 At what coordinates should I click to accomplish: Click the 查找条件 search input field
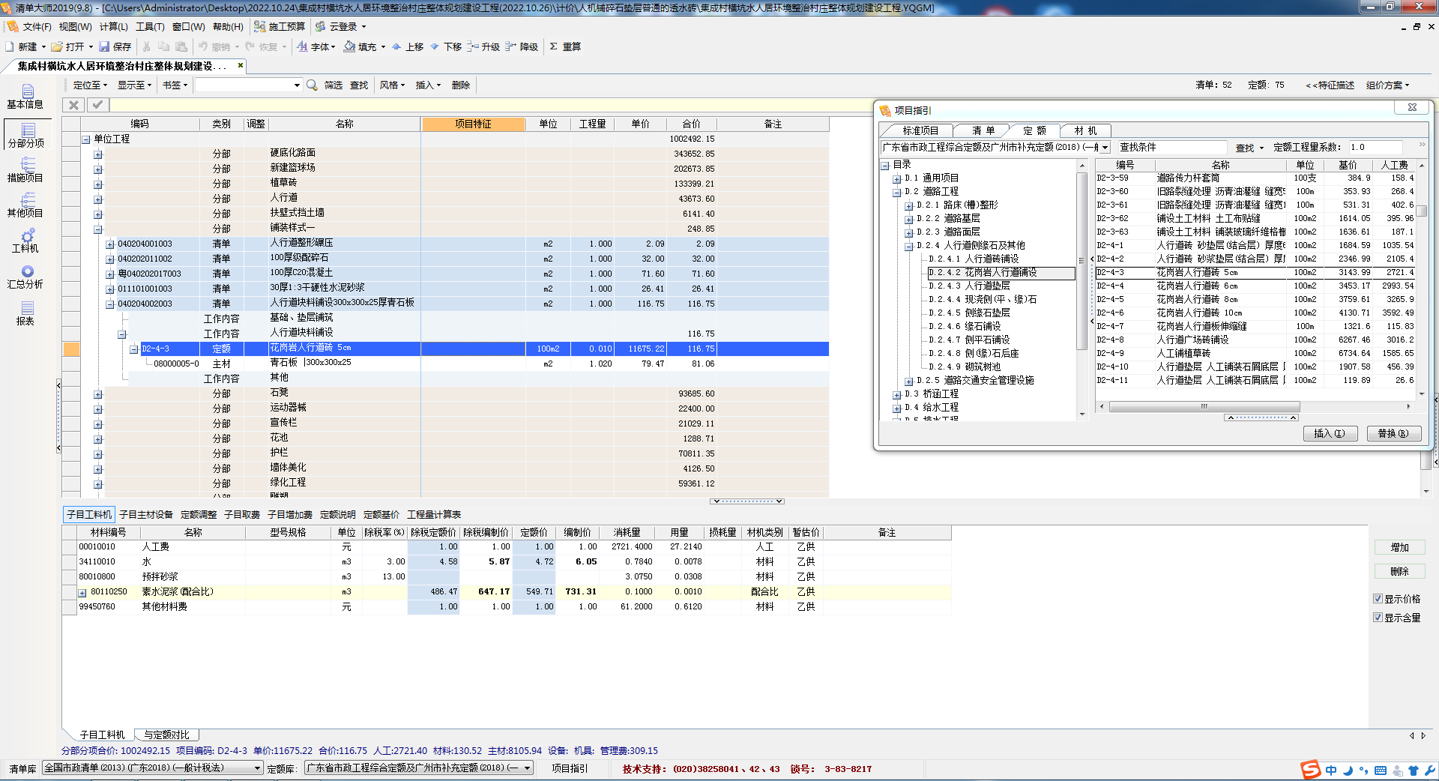[1171, 148]
